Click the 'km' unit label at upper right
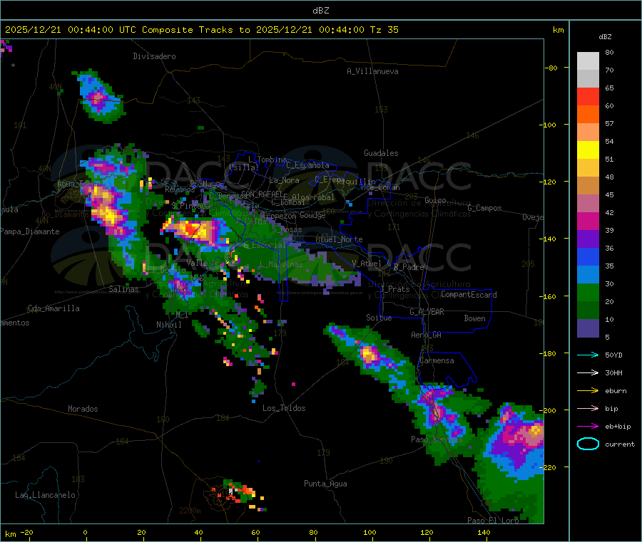 click(x=558, y=30)
